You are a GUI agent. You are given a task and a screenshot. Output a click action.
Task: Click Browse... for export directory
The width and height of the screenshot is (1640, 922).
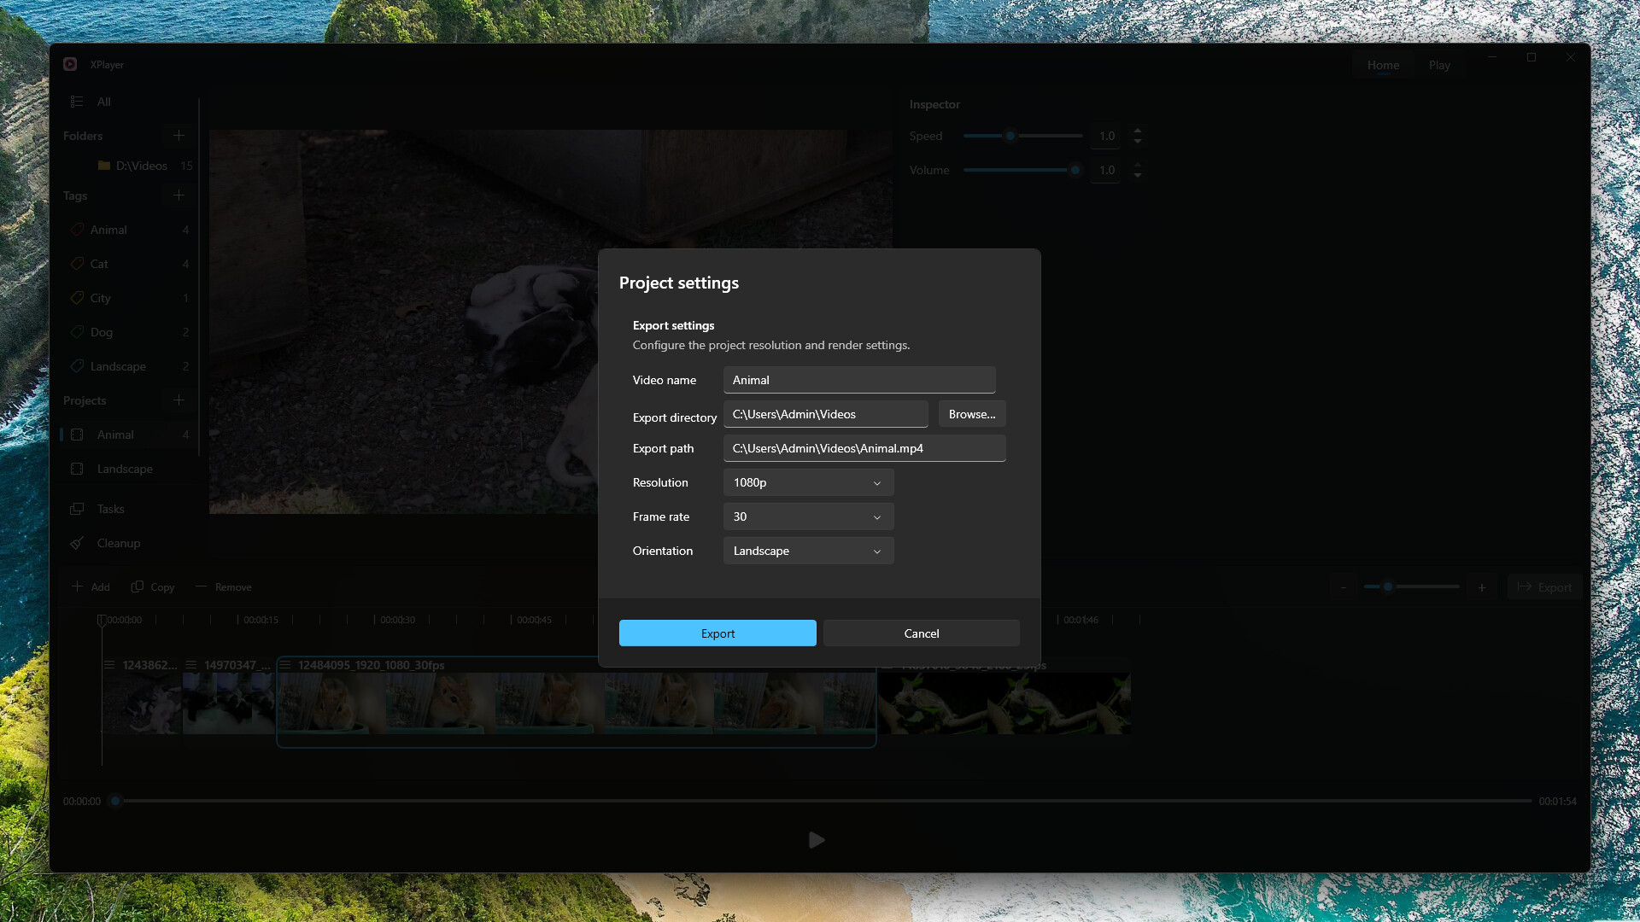click(971, 414)
